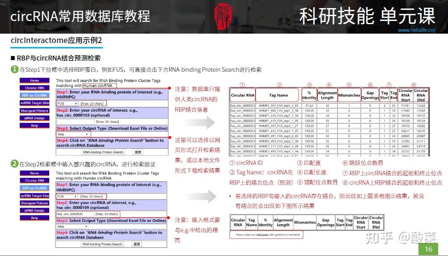Image resolution: width=448 pixels, height=256 pixels.
Task: Click the Webmaster link in empty results table
Action: pyautogui.click(x=262, y=235)
